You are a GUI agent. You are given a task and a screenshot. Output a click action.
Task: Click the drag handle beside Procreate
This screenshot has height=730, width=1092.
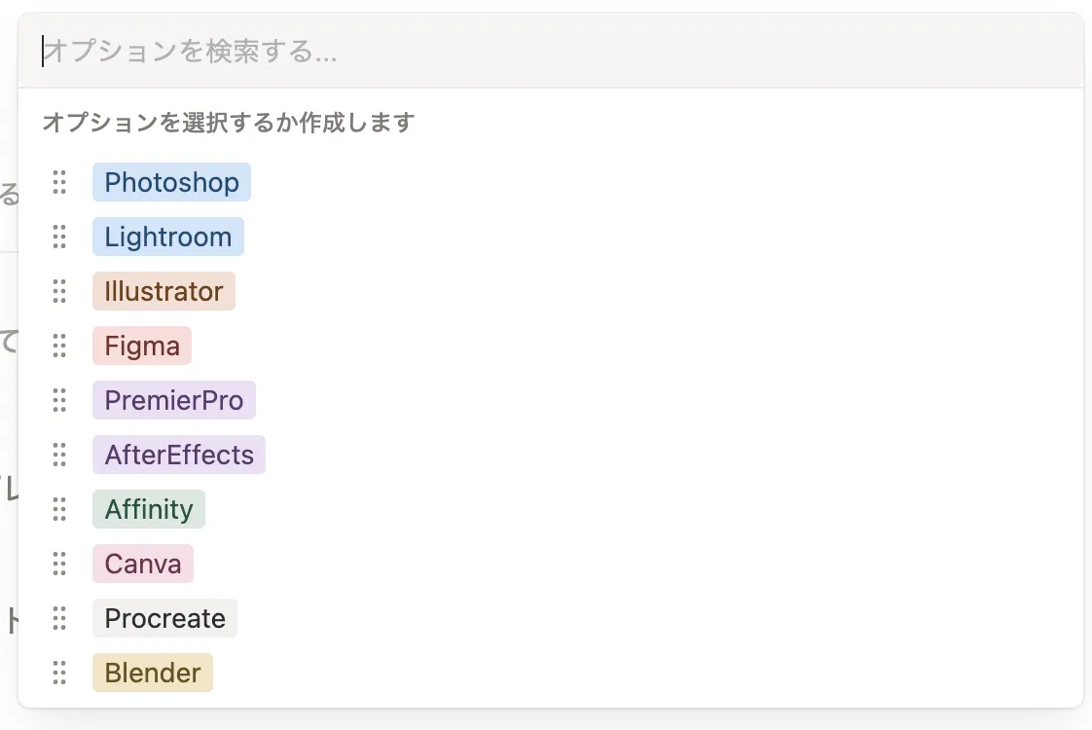[x=59, y=618]
